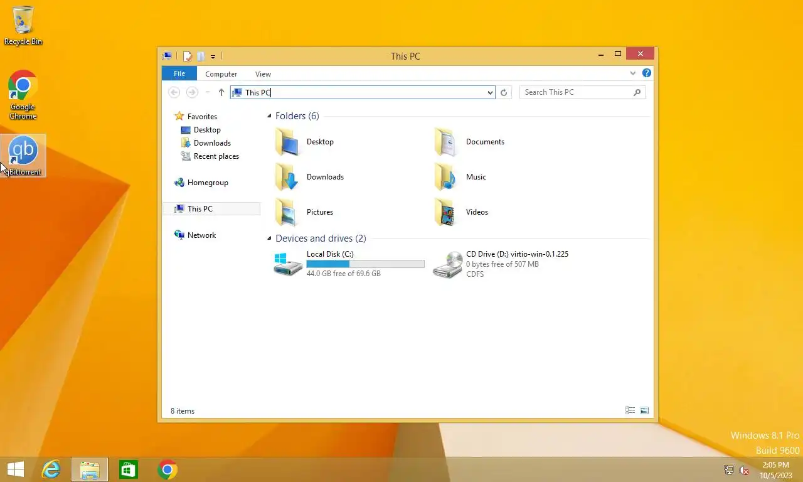The width and height of the screenshot is (803, 482).
Task: Open Desktop under Favorites
Action: click(x=201, y=130)
